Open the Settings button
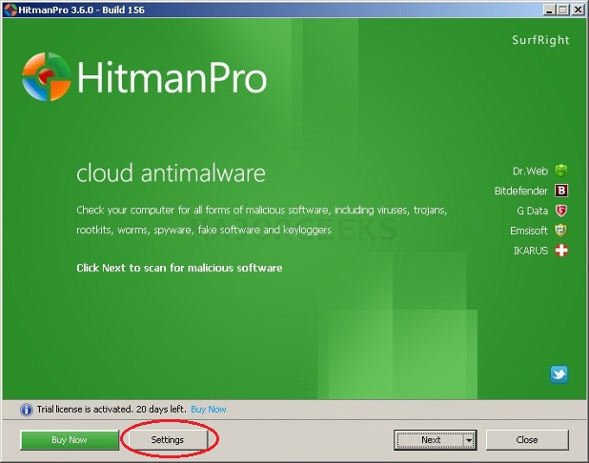The image size is (589, 463). tap(168, 440)
